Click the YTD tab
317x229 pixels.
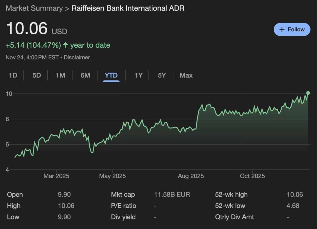pos(111,75)
